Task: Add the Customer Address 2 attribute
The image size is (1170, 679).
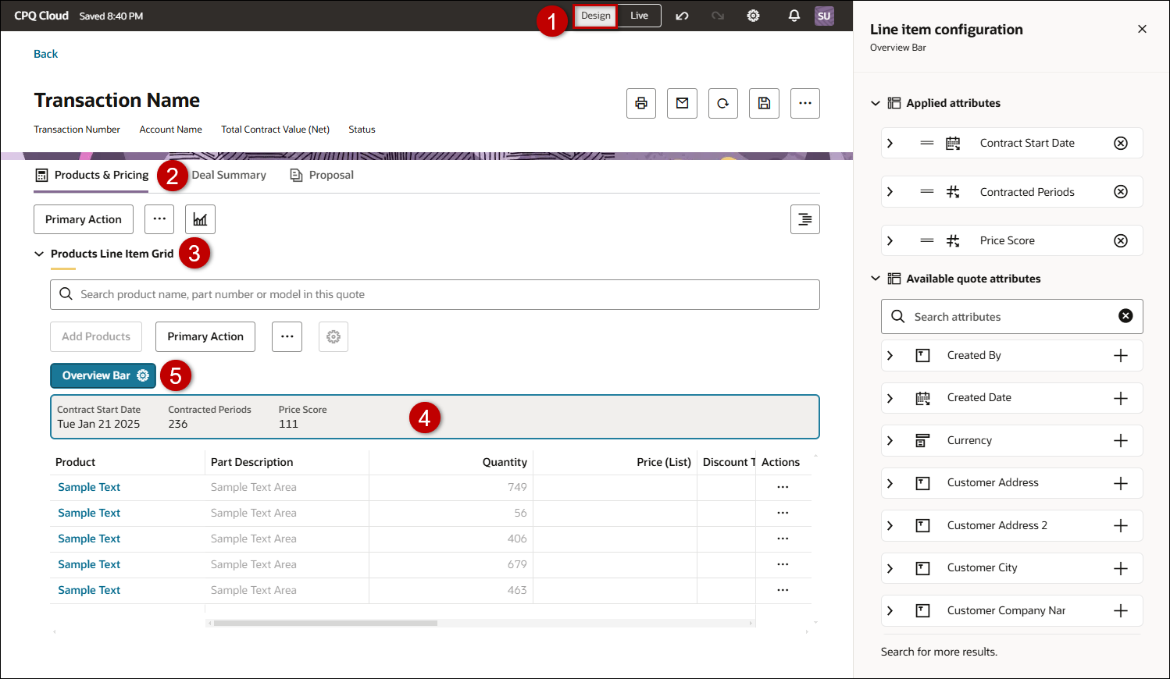Action: pyautogui.click(x=1121, y=525)
